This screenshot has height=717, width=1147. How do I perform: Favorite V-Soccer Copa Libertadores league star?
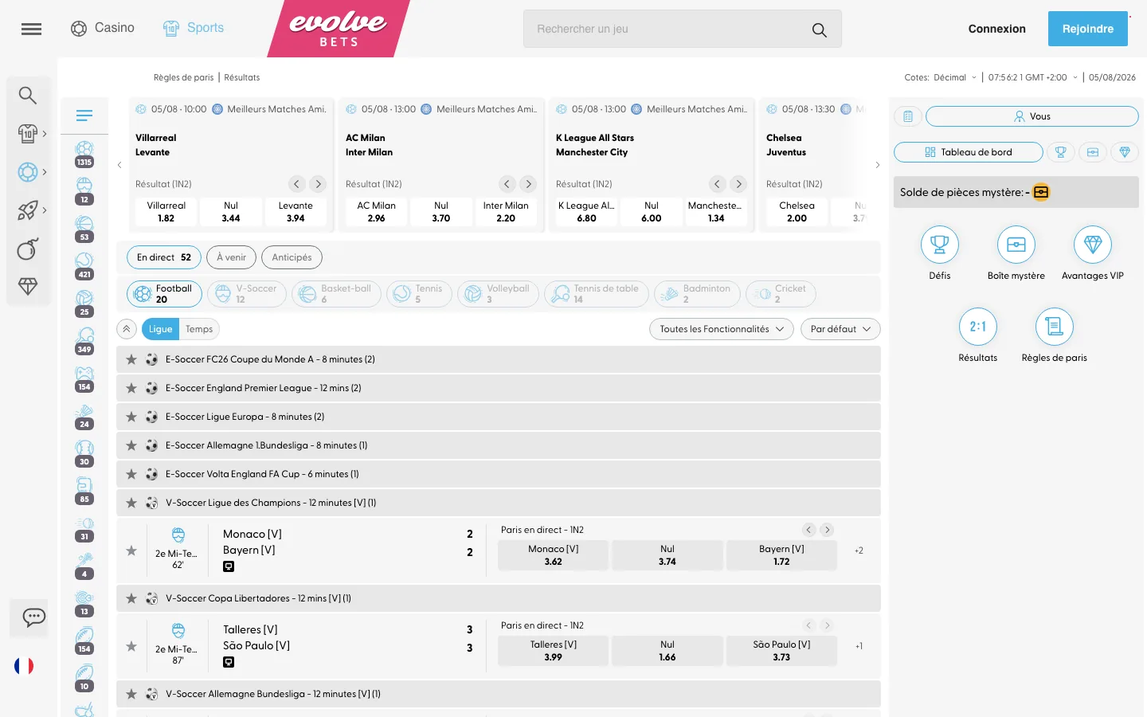point(131,598)
